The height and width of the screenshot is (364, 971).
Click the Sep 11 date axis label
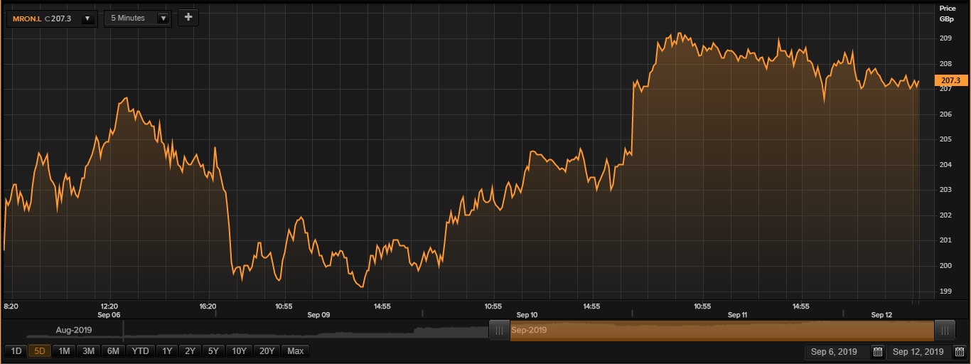738,314
